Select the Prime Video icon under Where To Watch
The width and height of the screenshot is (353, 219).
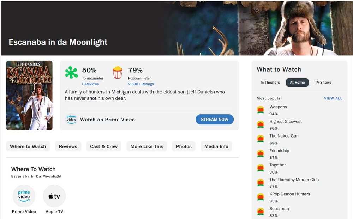click(24, 196)
